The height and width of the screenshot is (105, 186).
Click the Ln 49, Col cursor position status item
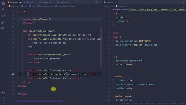(124, 104)
